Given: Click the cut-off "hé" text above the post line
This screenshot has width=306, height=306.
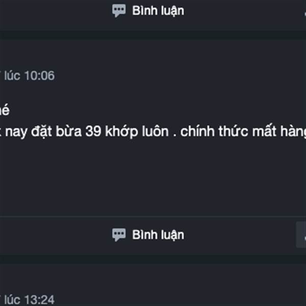Looking at the screenshot, I should click(4, 110).
